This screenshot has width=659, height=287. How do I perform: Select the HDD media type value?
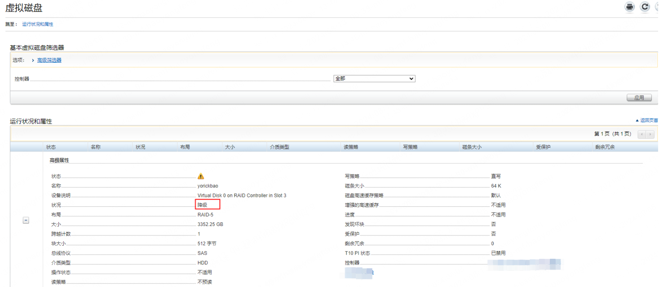pos(203,263)
